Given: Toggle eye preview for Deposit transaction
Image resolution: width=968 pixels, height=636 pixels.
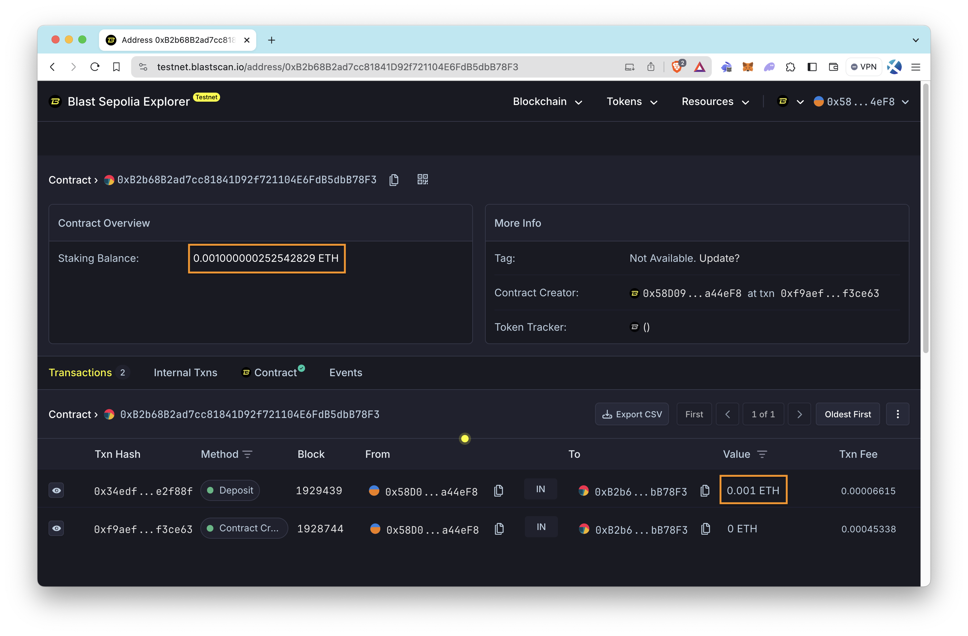Looking at the screenshot, I should coord(57,491).
